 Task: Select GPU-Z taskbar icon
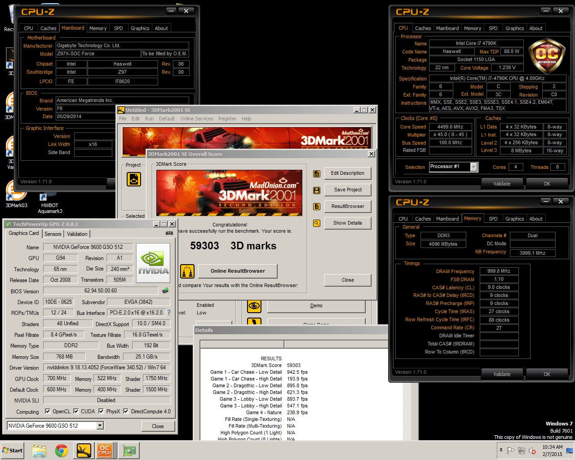(130, 451)
